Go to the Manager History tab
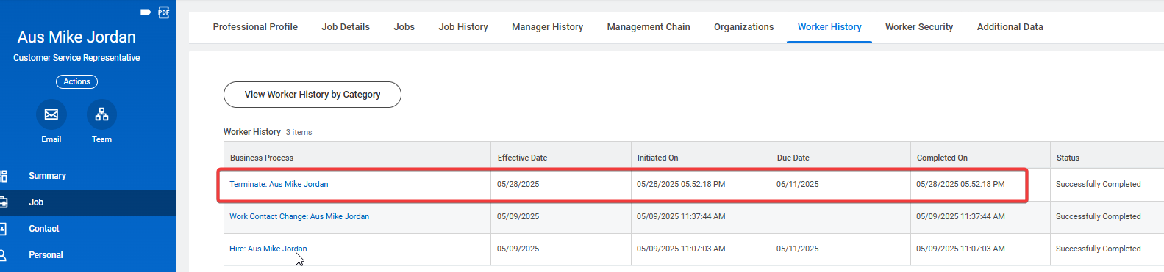Viewport: 1164px width, 272px height. point(547,27)
